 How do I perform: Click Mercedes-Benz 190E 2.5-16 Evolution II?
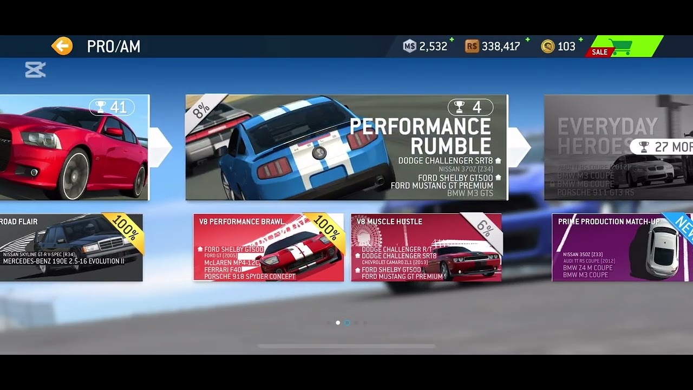point(63,261)
